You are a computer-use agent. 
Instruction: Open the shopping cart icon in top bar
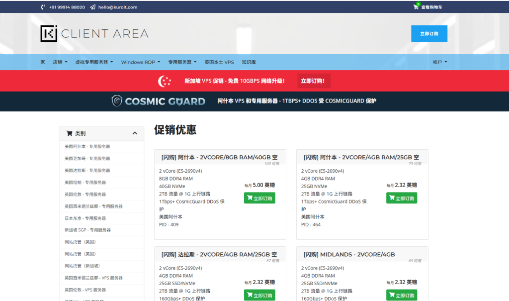tap(416, 7)
